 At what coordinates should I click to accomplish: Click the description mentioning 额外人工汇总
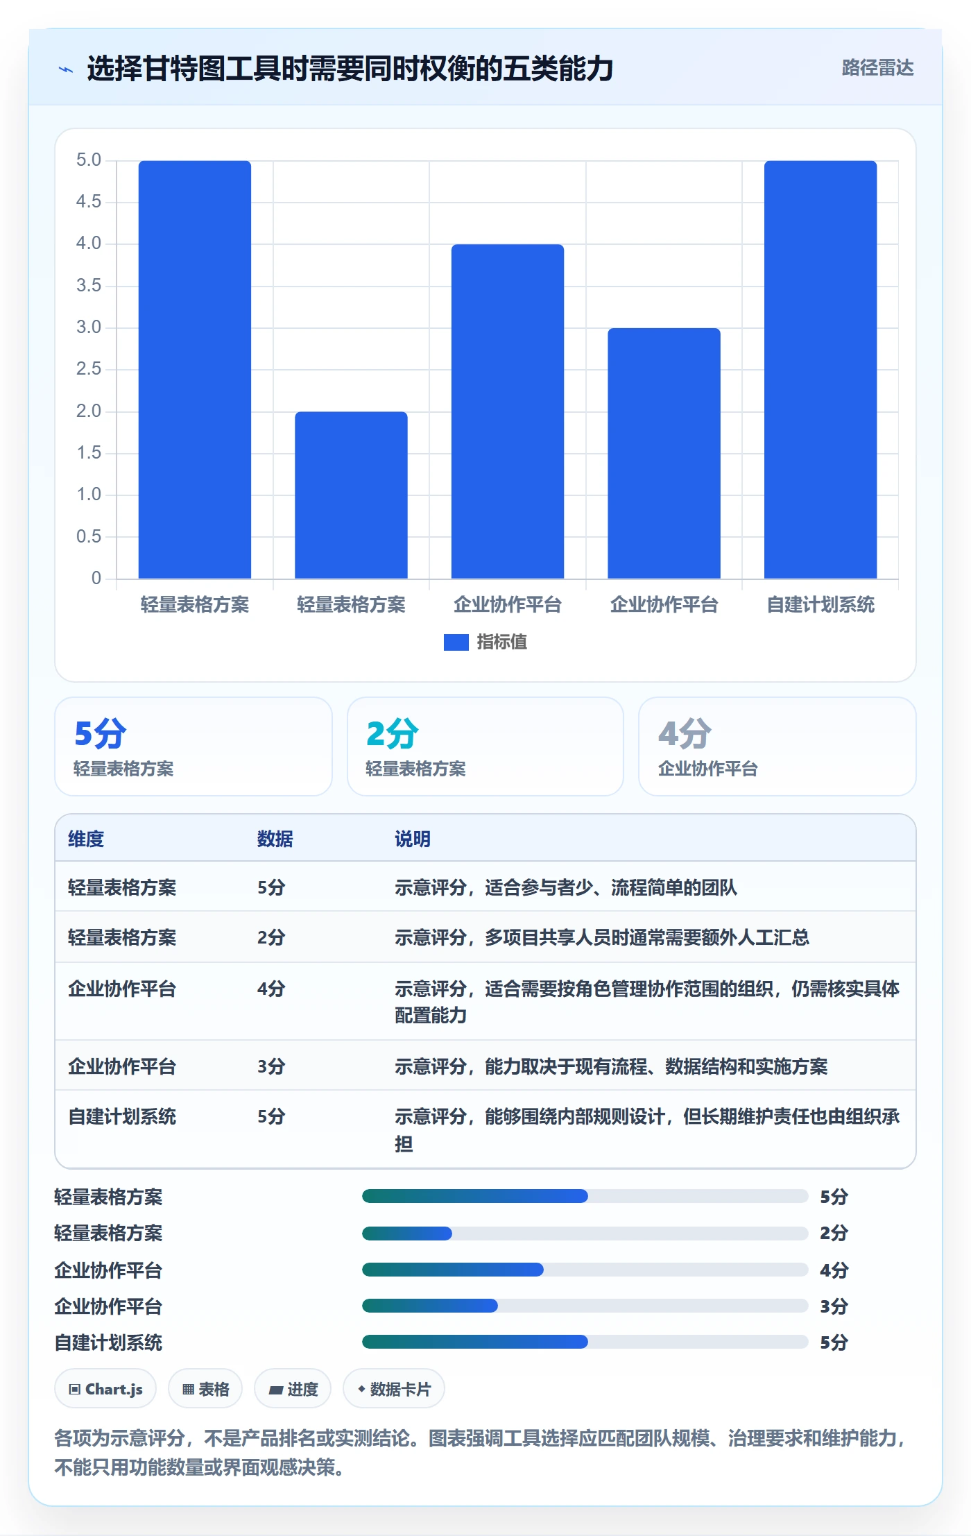602,937
